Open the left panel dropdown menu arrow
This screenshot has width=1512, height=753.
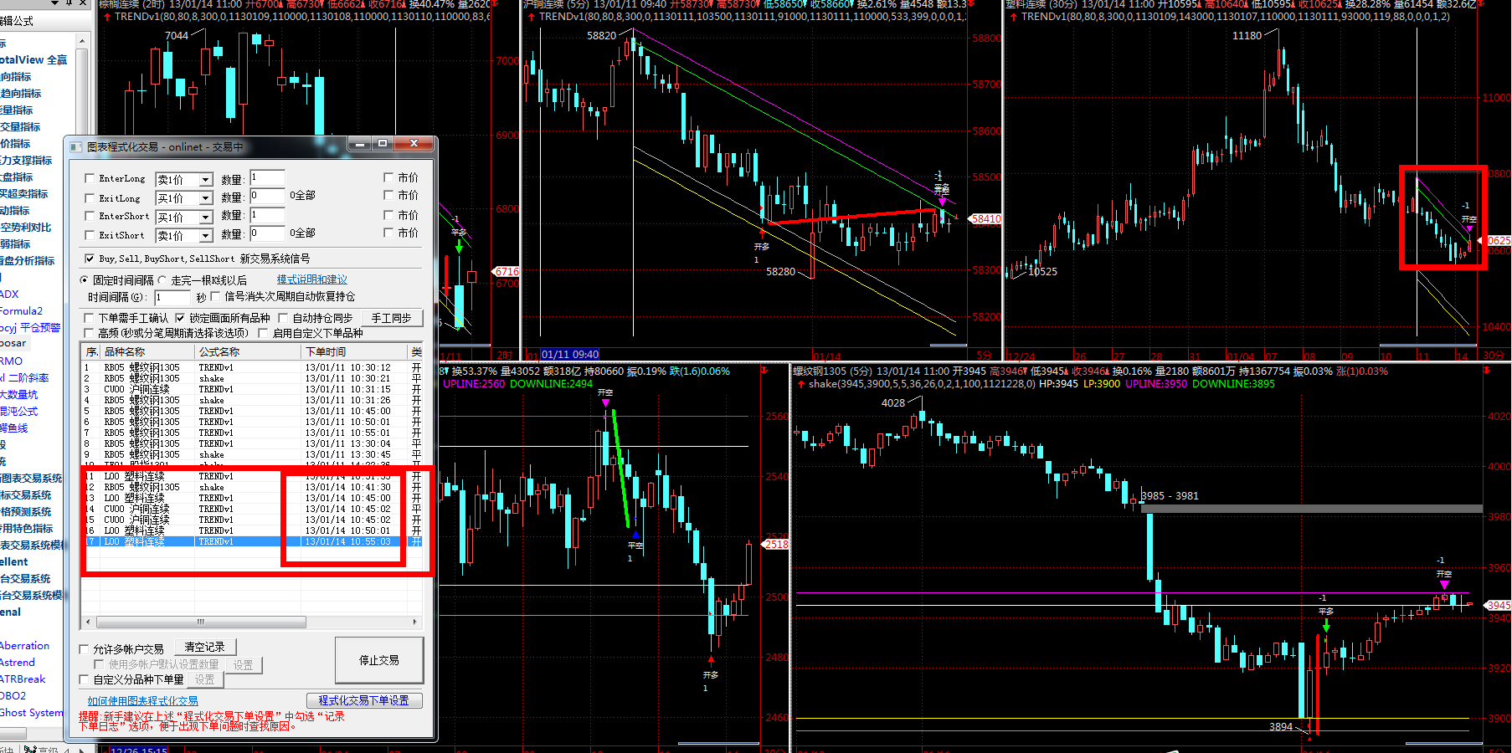[55, 3]
